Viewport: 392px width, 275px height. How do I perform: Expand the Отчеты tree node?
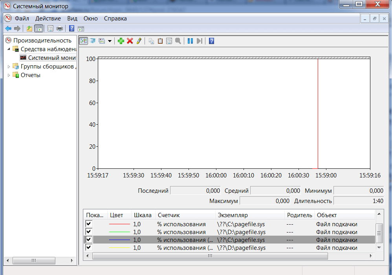(9, 75)
